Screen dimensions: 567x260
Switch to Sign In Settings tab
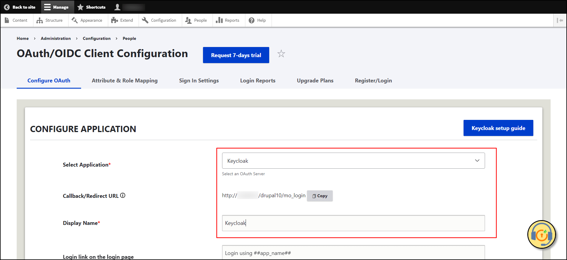(x=199, y=81)
